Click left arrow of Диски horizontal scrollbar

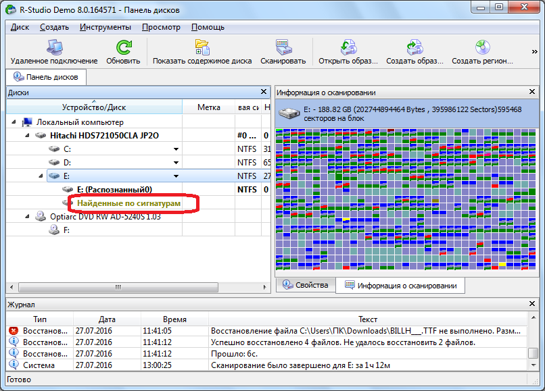[x=11, y=287]
